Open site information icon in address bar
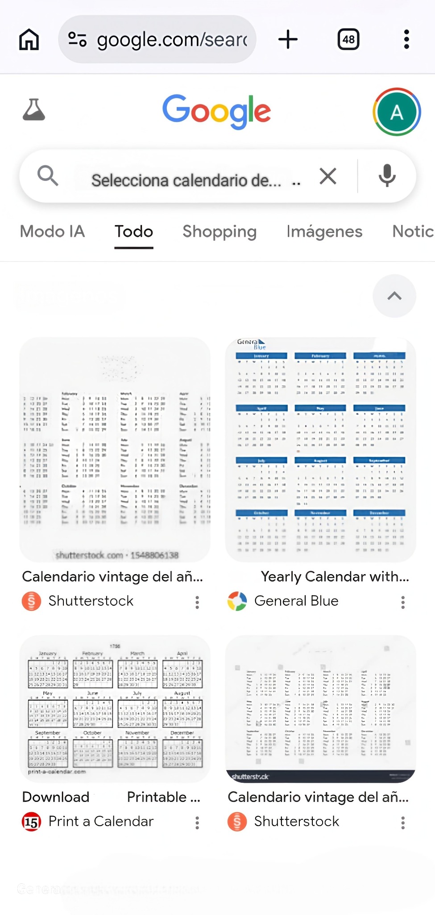 pyautogui.click(x=77, y=39)
